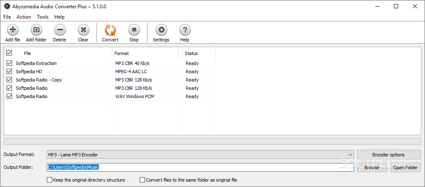The height and width of the screenshot is (187, 425).
Task: Start conversion with the Convert icon
Action: pyautogui.click(x=110, y=30)
